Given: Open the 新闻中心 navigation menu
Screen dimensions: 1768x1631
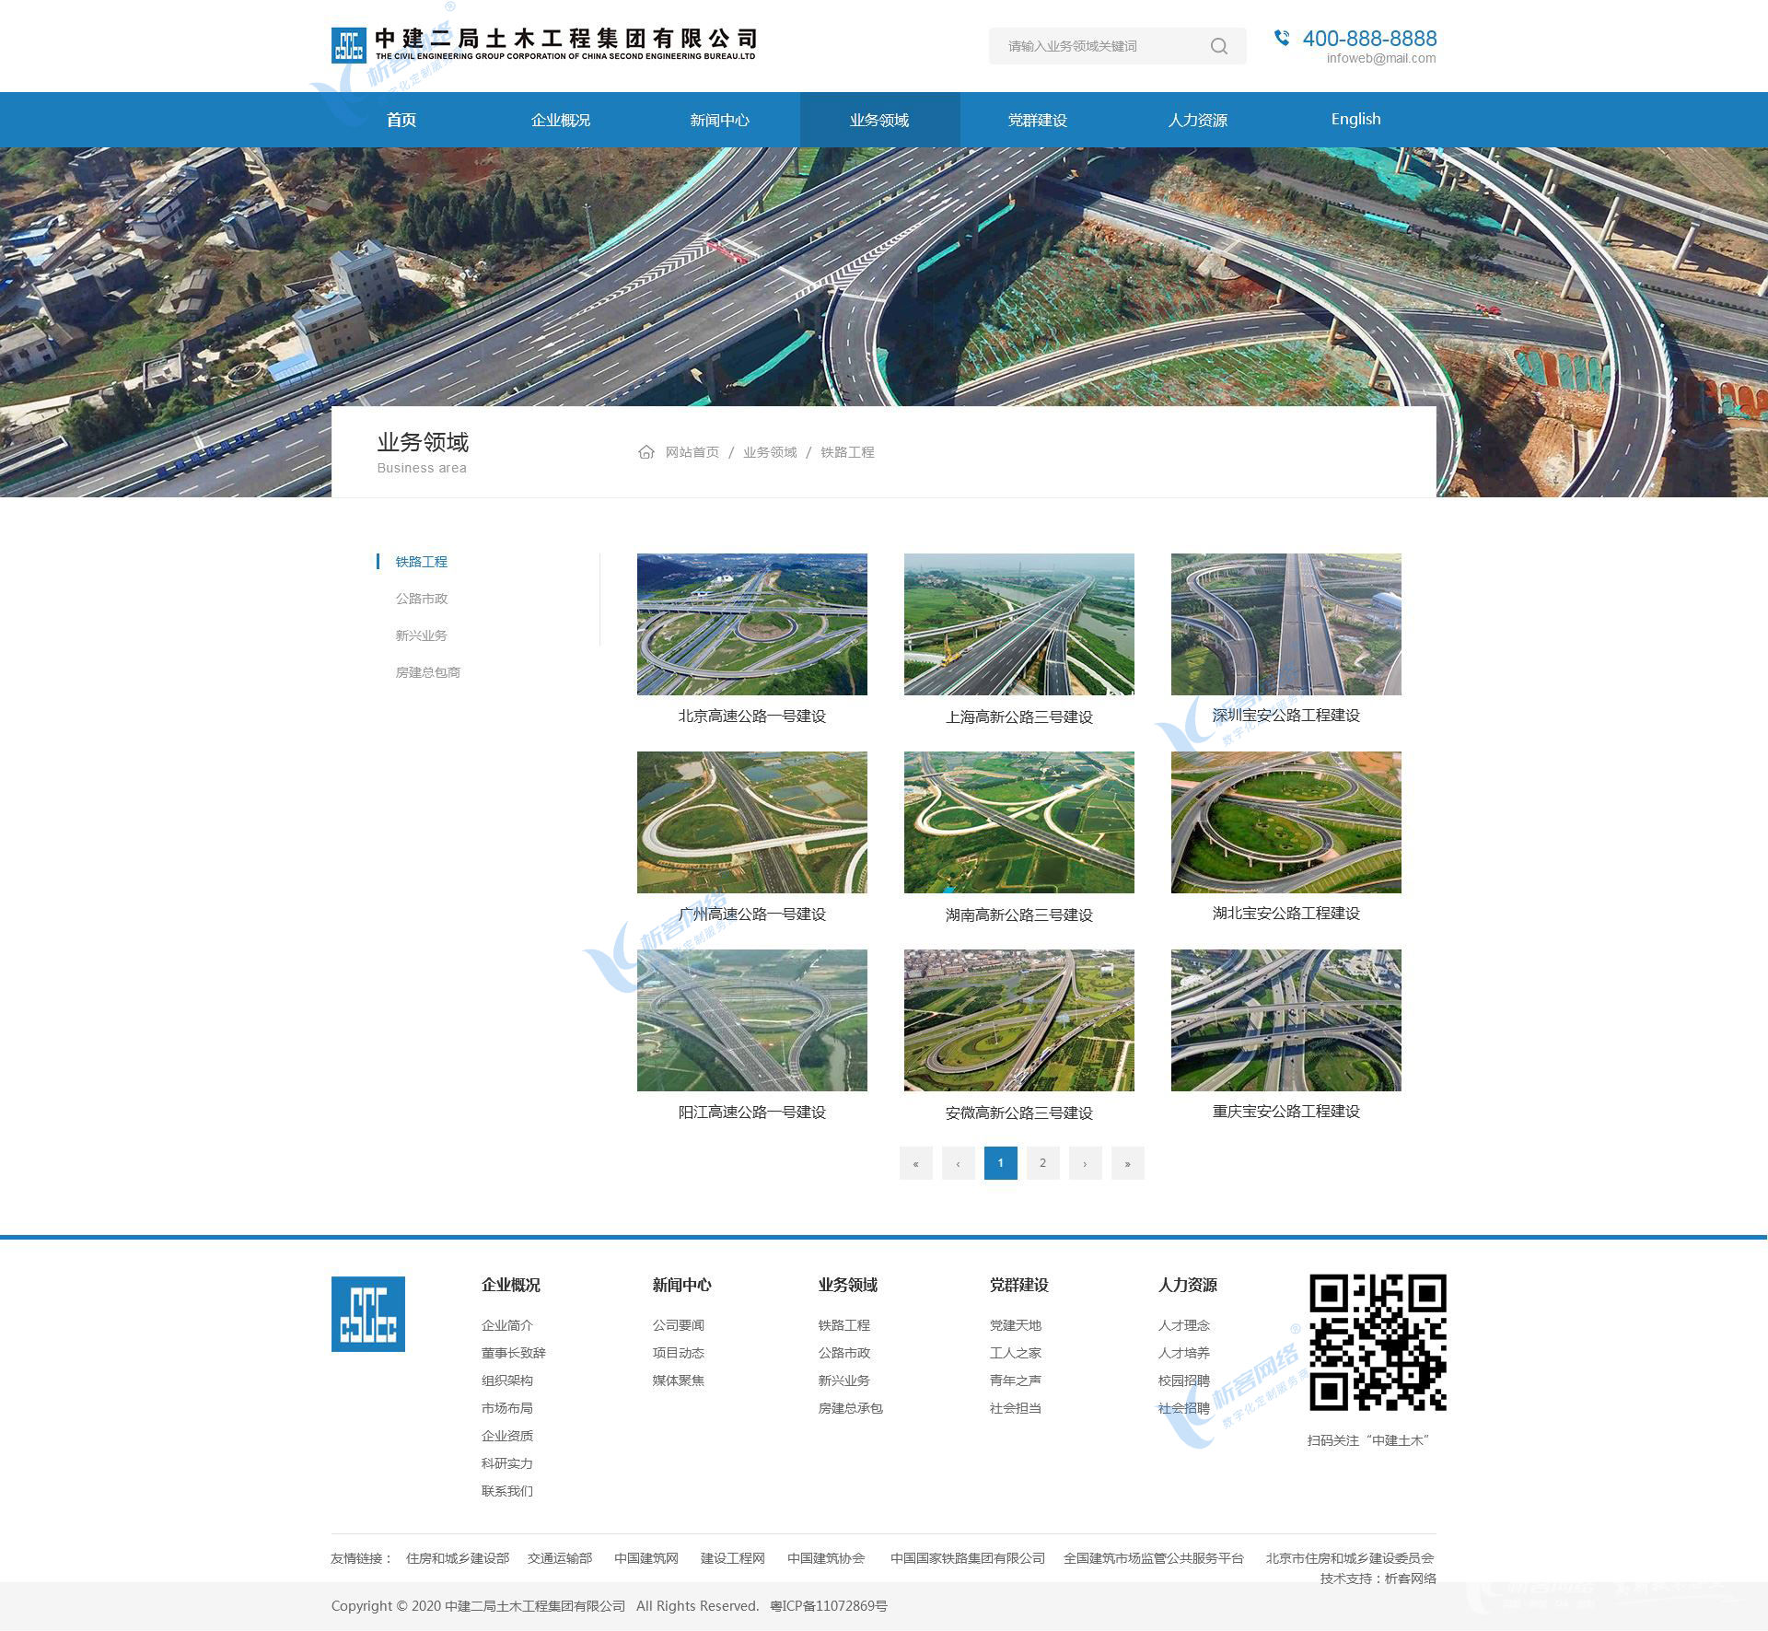Looking at the screenshot, I should point(719,120).
